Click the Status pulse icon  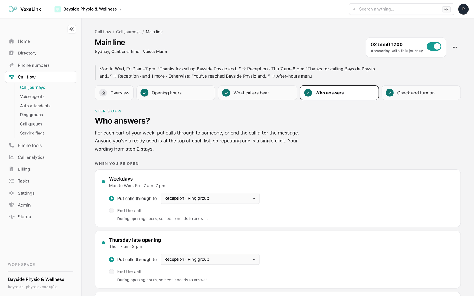(x=12, y=217)
